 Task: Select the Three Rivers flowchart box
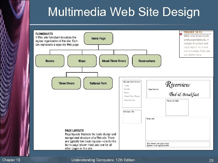pyautogui.click(x=66, y=83)
